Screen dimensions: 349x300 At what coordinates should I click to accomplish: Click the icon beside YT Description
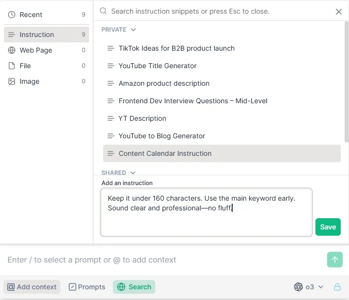click(111, 118)
